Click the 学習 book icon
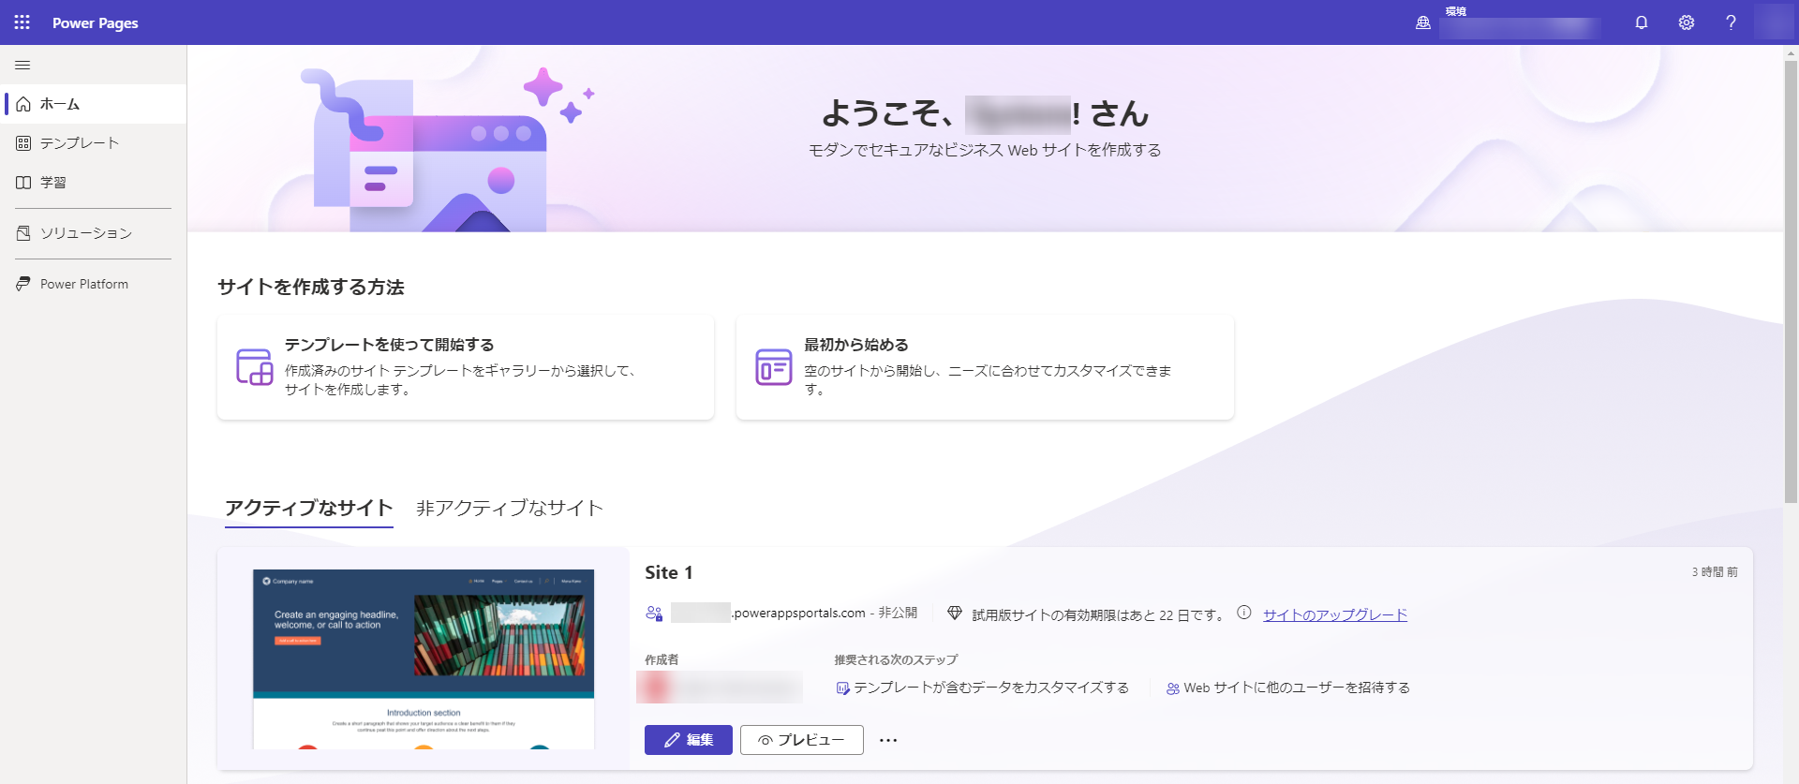This screenshot has width=1799, height=784. (23, 183)
